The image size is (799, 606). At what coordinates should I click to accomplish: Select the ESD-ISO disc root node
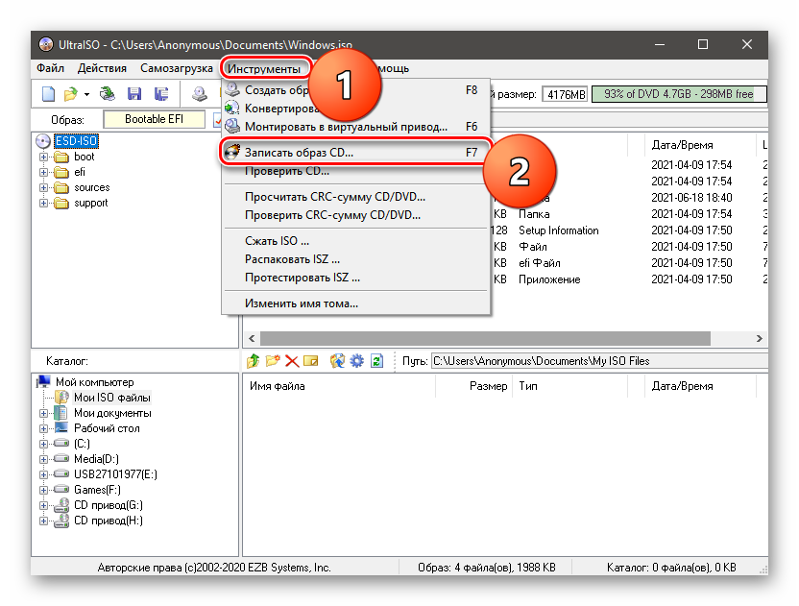point(76,140)
